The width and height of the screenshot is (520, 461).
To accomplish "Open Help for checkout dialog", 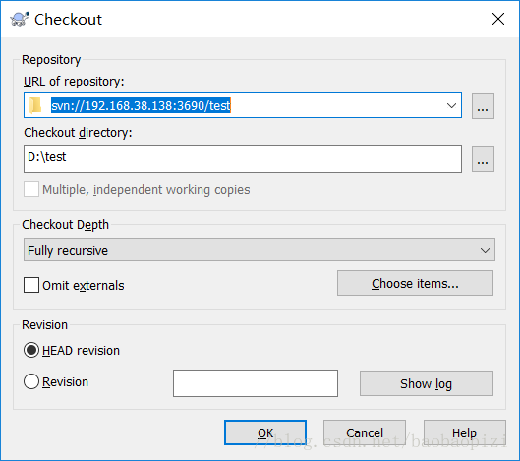I will 465,432.
